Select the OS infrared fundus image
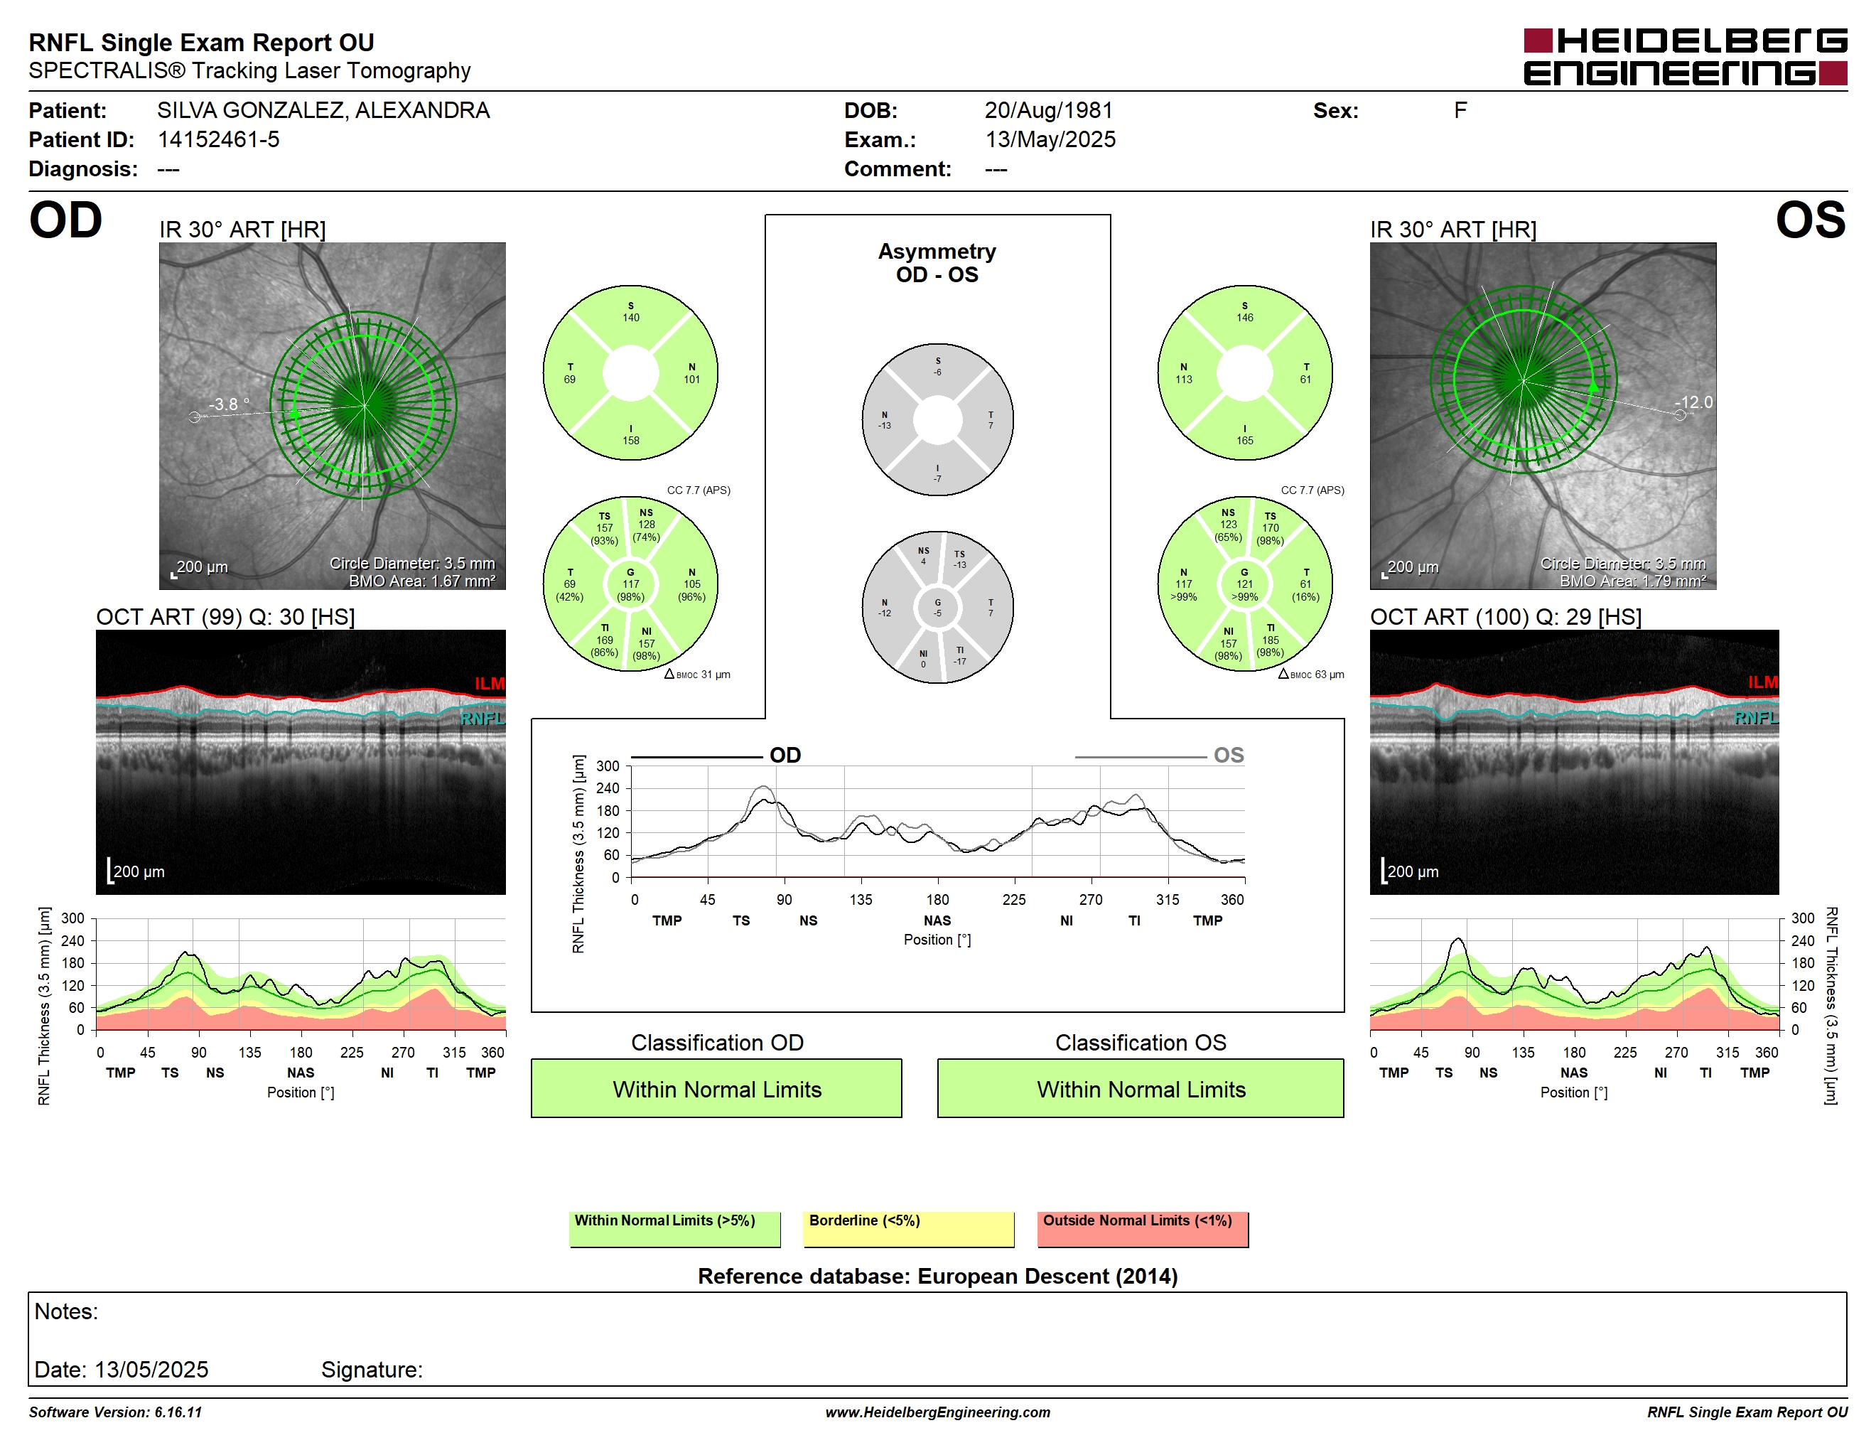 tap(1543, 416)
